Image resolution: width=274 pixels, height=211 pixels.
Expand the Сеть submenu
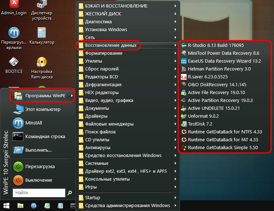pyautogui.click(x=128, y=37)
